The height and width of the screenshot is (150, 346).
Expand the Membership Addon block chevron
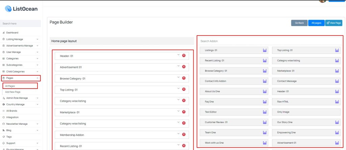pyautogui.click(x=178, y=133)
